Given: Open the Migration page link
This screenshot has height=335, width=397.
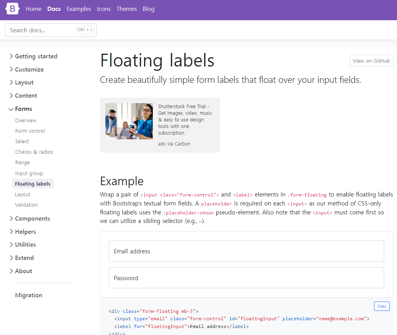Looking at the screenshot, I should 29,295.
